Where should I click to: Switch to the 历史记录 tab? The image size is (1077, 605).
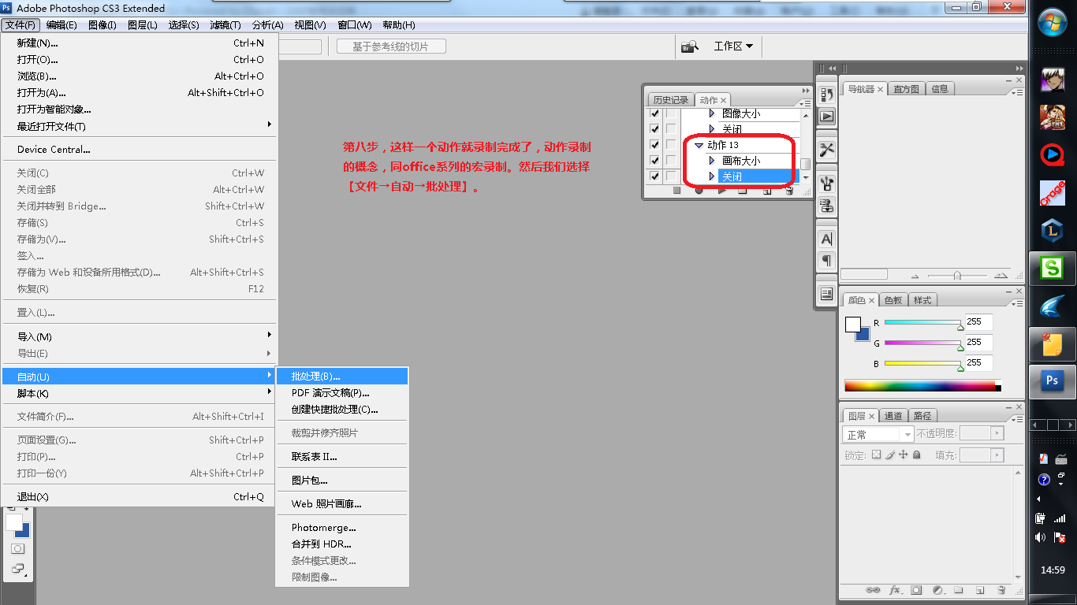(670, 100)
